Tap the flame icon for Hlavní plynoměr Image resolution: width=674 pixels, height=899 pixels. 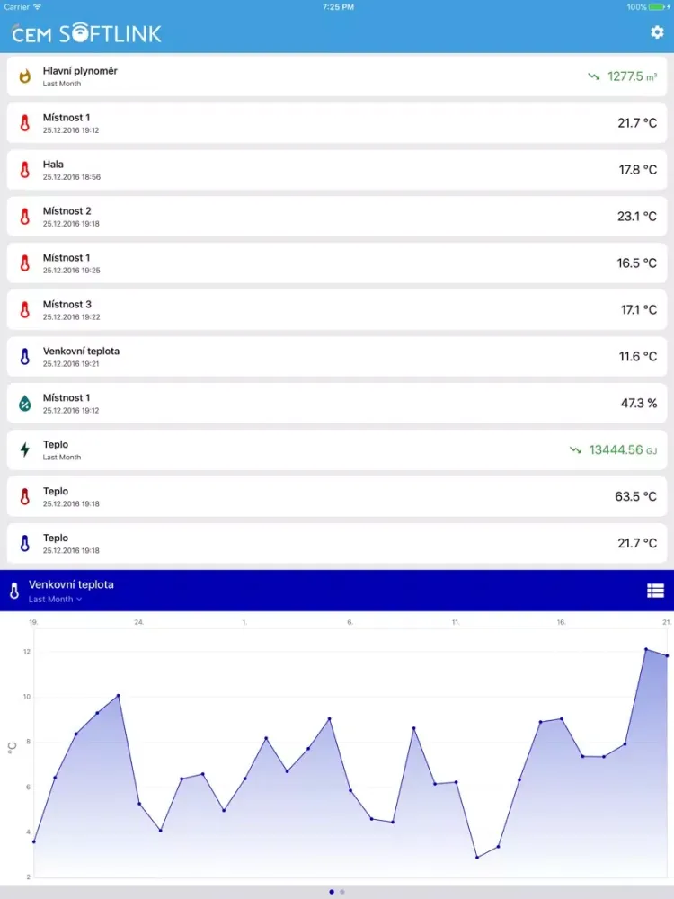(24, 76)
